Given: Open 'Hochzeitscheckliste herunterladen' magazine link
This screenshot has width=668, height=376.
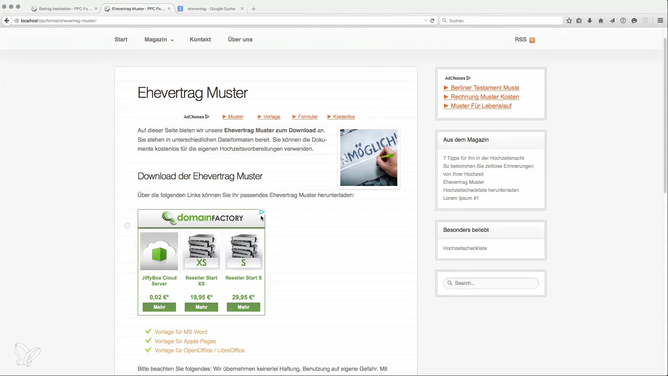Looking at the screenshot, I should 481,190.
